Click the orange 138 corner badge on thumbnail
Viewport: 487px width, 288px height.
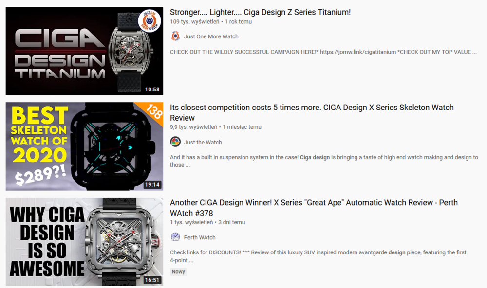point(153,111)
